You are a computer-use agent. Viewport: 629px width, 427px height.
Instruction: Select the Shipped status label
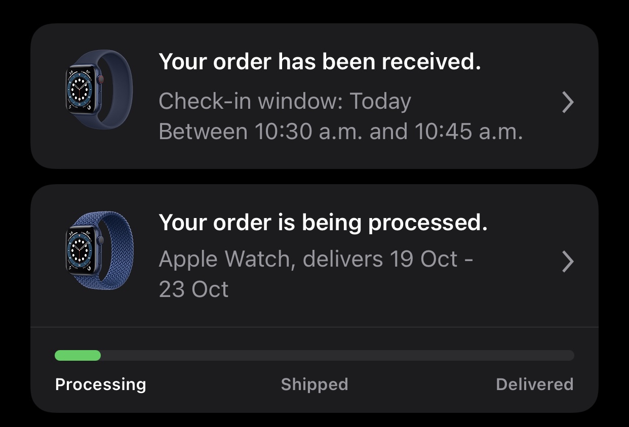[314, 385]
